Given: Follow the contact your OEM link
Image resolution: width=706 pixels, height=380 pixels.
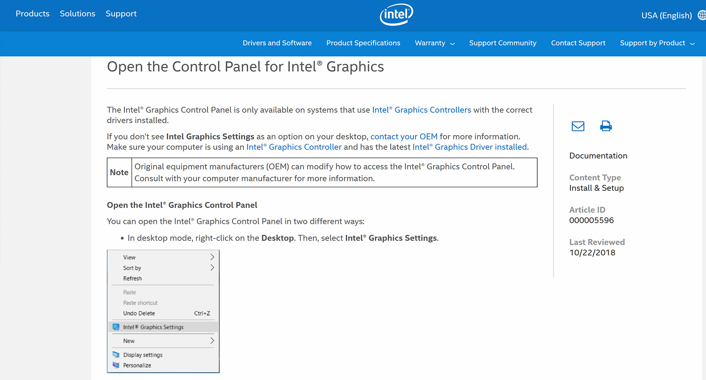Looking at the screenshot, I should point(404,136).
